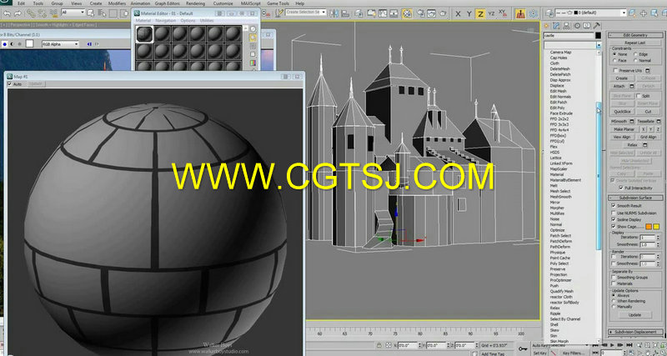Open the modifier list dropdown arrow
The width and height of the screenshot is (667, 356).
pos(599,45)
